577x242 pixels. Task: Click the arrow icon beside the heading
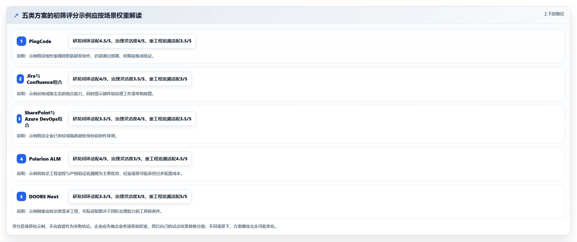click(16, 16)
